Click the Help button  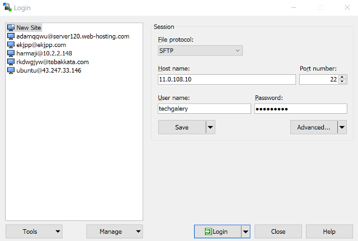pyautogui.click(x=329, y=232)
